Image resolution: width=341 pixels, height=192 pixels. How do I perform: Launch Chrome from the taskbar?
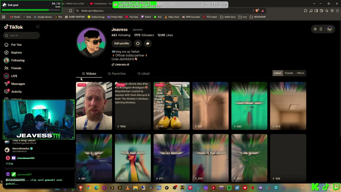[x=88, y=188]
